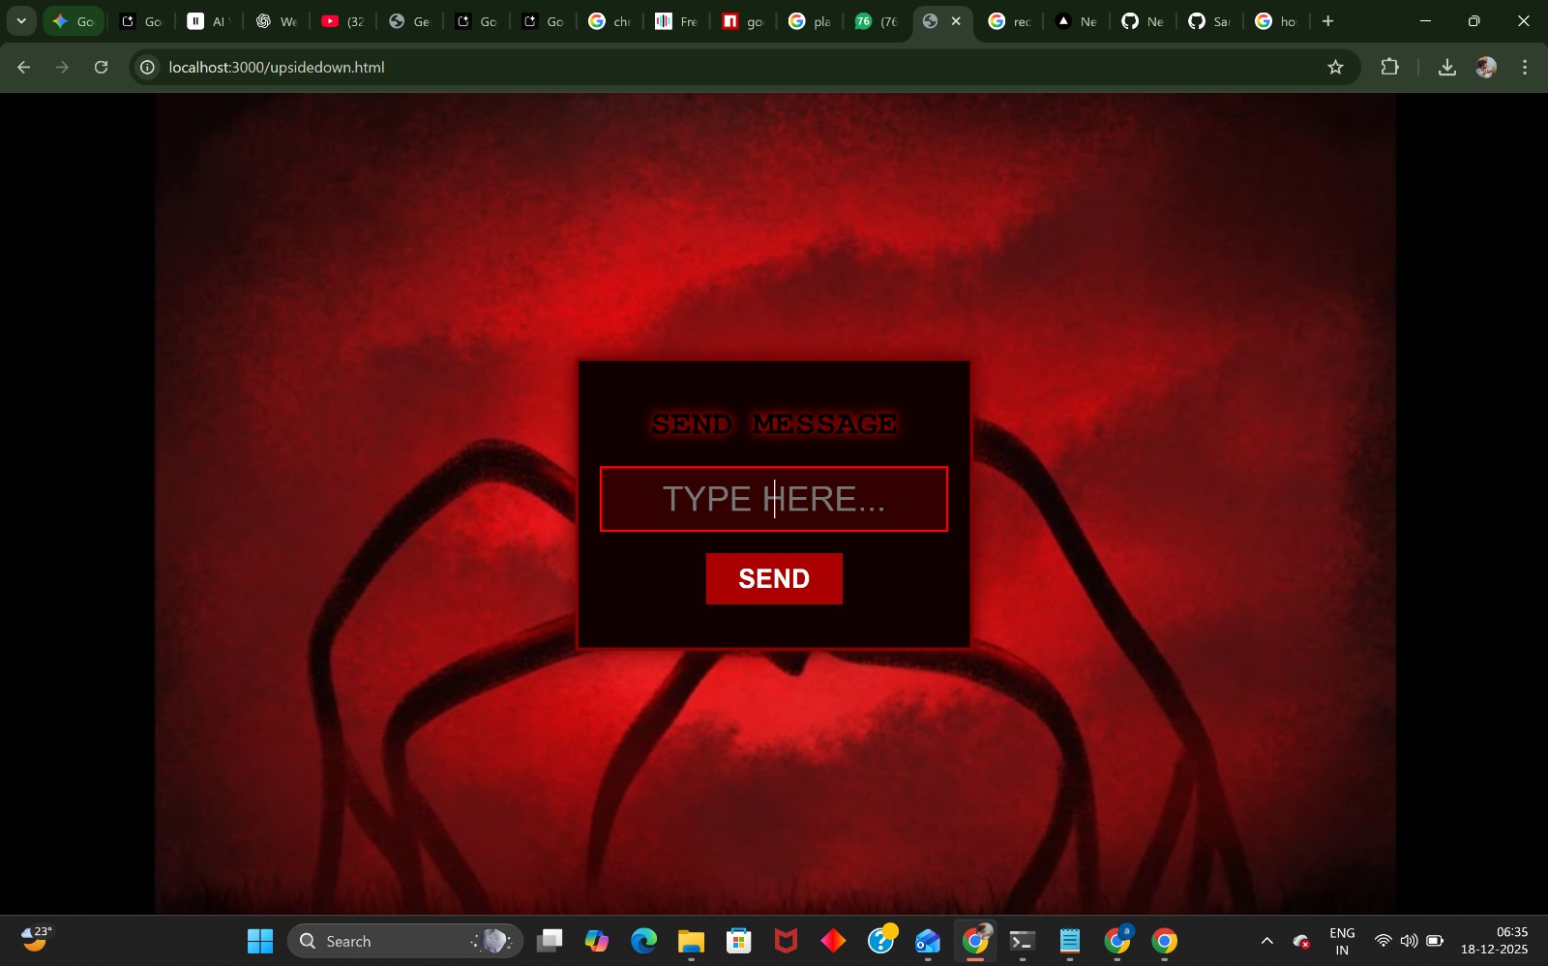Image resolution: width=1548 pixels, height=966 pixels.
Task: Switch to the GitHub 'Sa' tab
Action: click(x=1210, y=21)
